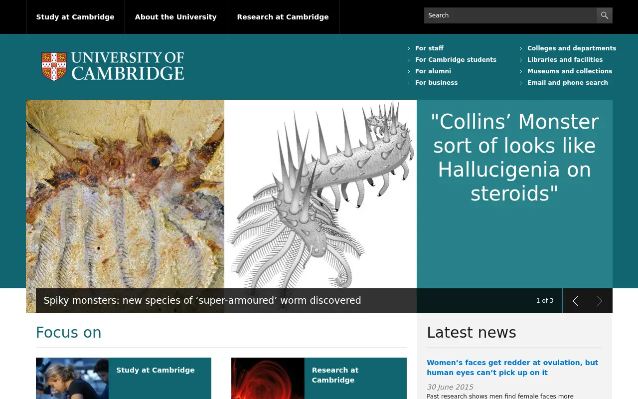Focus the Search input field
Viewport: 638px width, 399px height.
510,15
